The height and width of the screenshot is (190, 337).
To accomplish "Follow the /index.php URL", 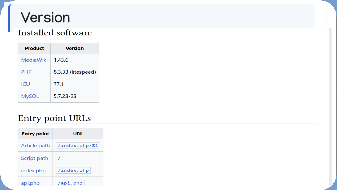I will (73, 171).
